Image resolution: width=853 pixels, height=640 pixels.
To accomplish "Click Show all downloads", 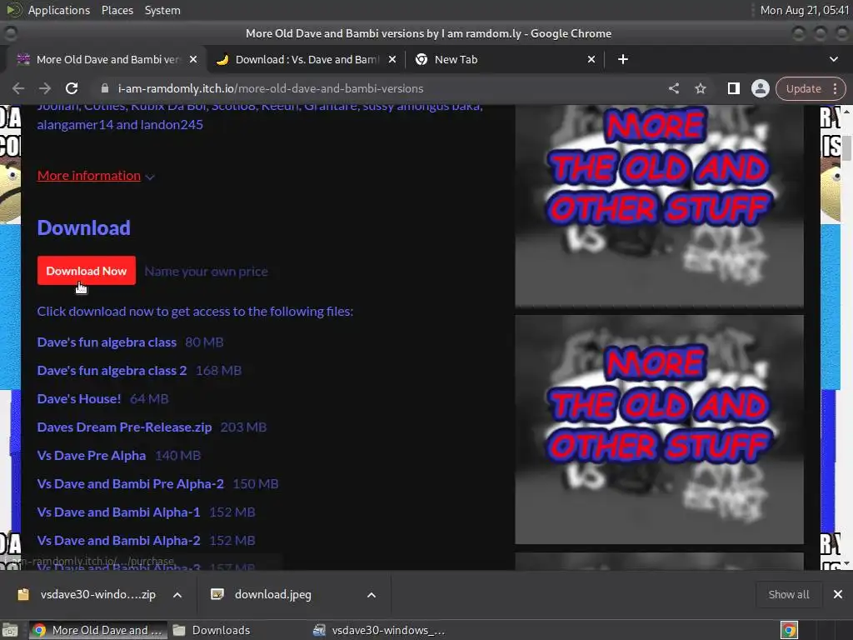I will click(788, 594).
